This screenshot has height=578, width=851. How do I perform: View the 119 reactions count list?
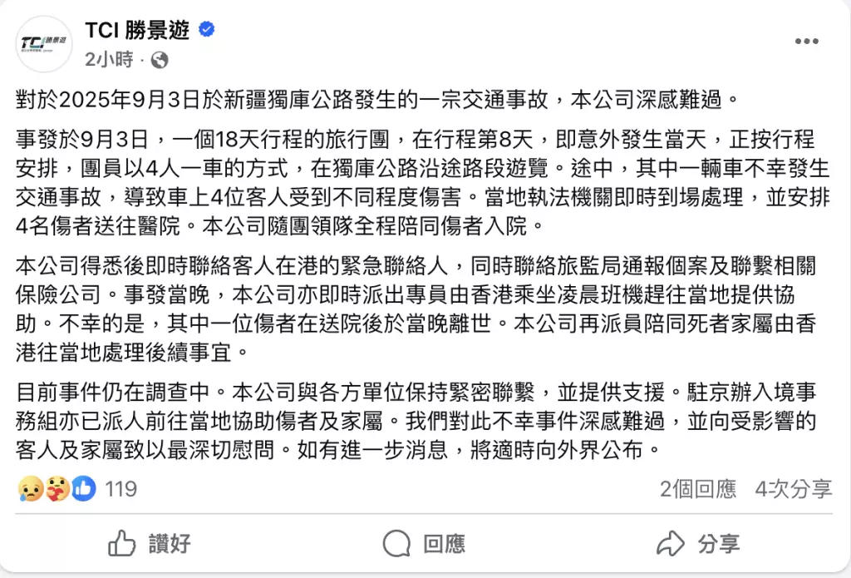pos(121,489)
